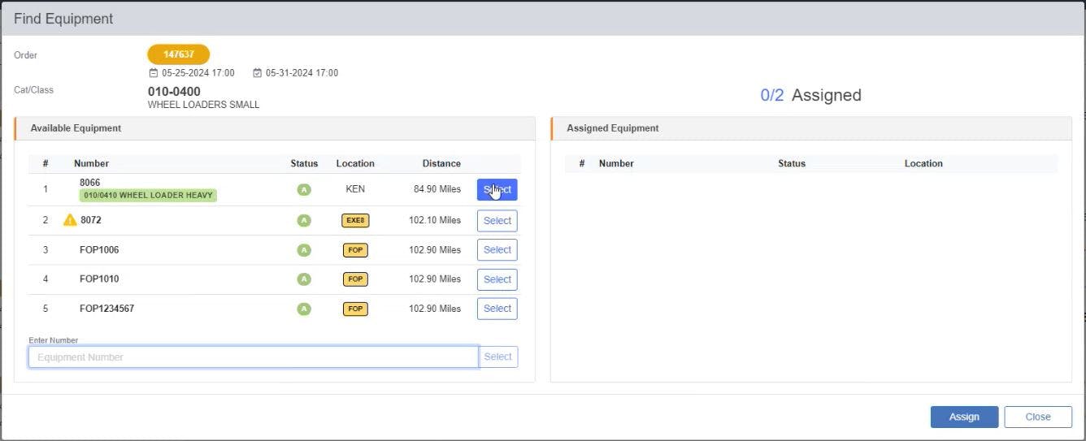1086x441 pixels.
Task: Select equipment 8072
Action: [497, 221]
